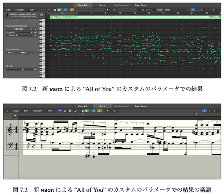
Task: Open pencil tool menu in piano roll
Action: (115, 10)
